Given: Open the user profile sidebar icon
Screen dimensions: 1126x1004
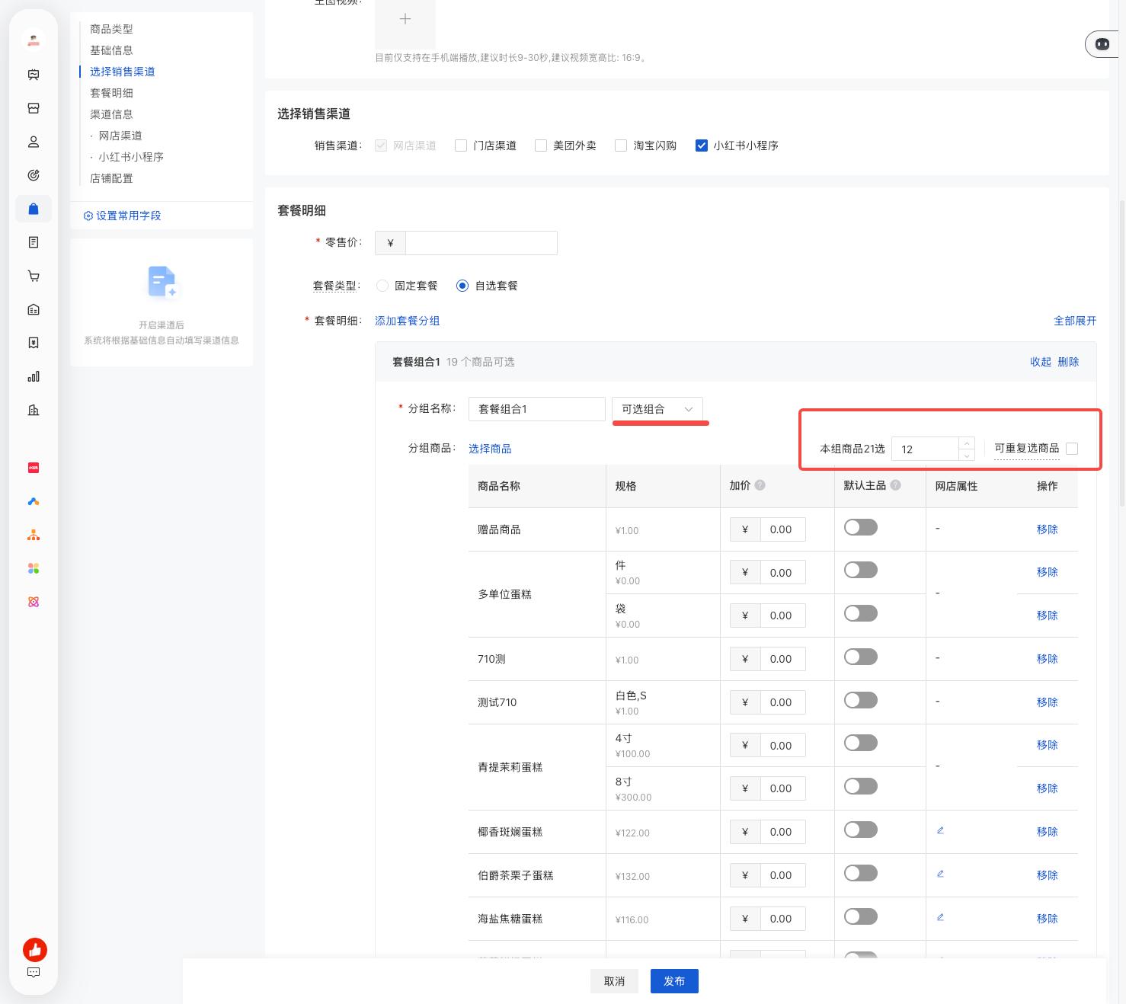Looking at the screenshot, I should click(34, 142).
